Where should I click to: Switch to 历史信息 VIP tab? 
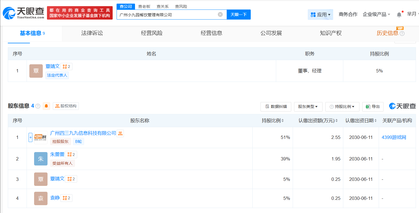pyautogui.click(x=387, y=33)
